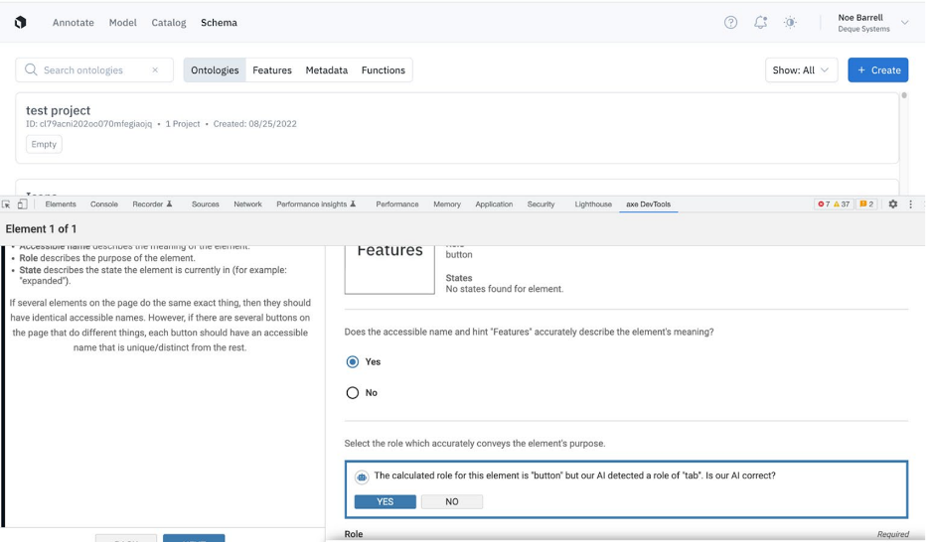
Task: Go to the Catalog navigation item
Action: click(168, 22)
